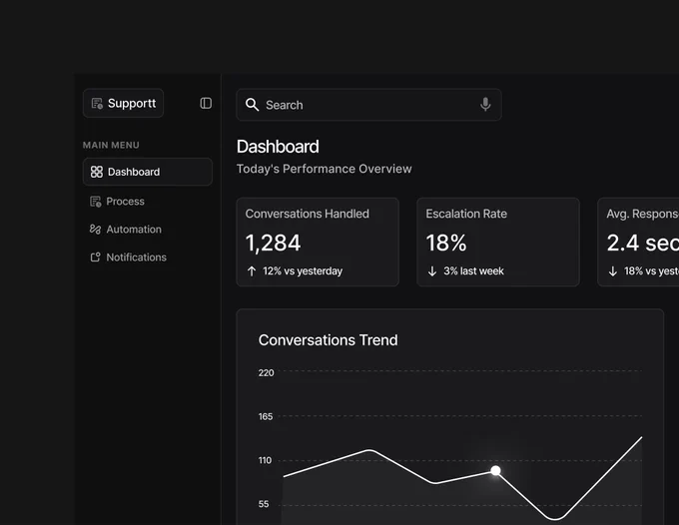679x525 pixels.
Task: Activate voice search microphone icon
Action: point(485,105)
